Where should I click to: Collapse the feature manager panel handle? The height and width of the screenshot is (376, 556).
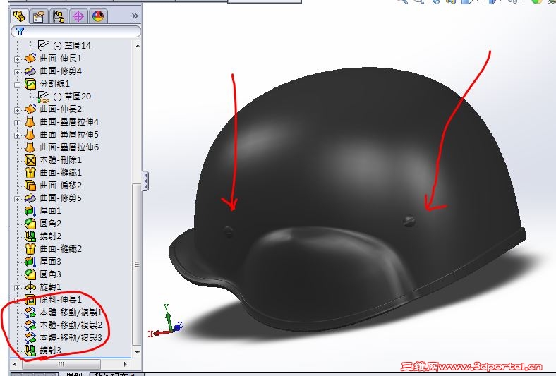[145, 181]
